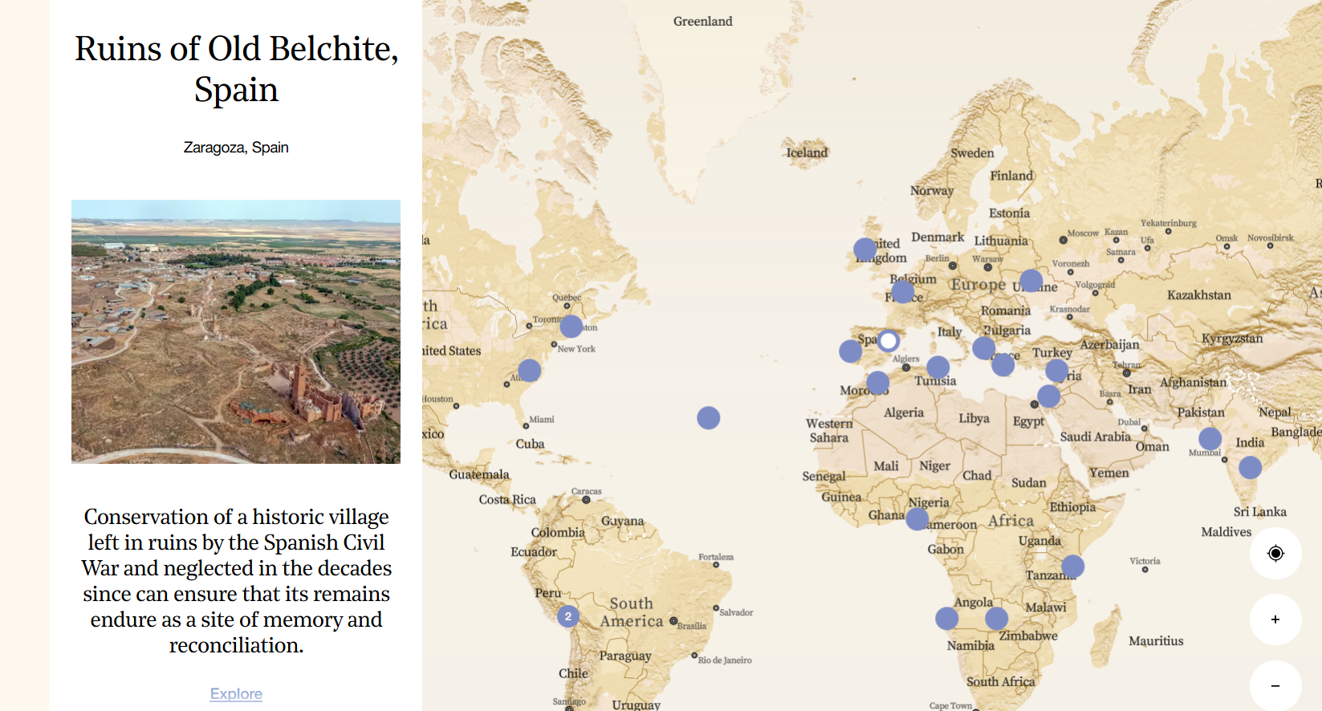
Task: Open the Explore link
Action: pos(236,693)
